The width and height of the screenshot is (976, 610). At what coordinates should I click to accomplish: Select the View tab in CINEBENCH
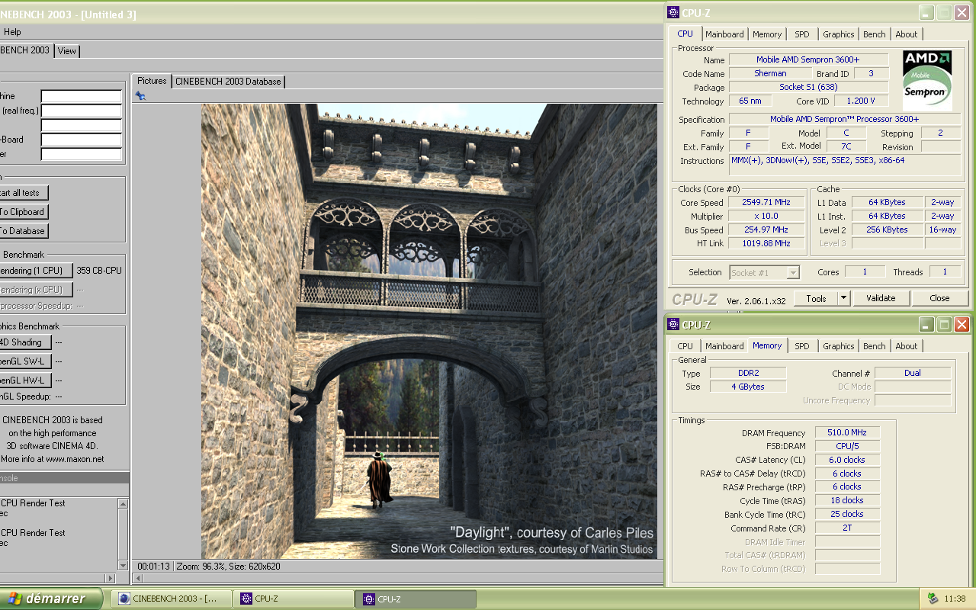click(x=67, y=51)
